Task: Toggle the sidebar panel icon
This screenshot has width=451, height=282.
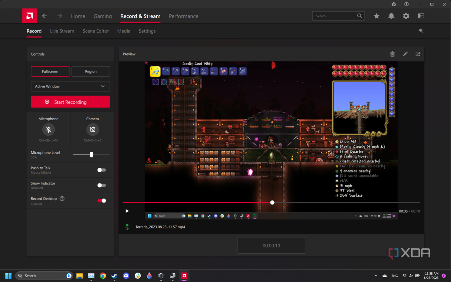Action: click(x=421, y=16)
